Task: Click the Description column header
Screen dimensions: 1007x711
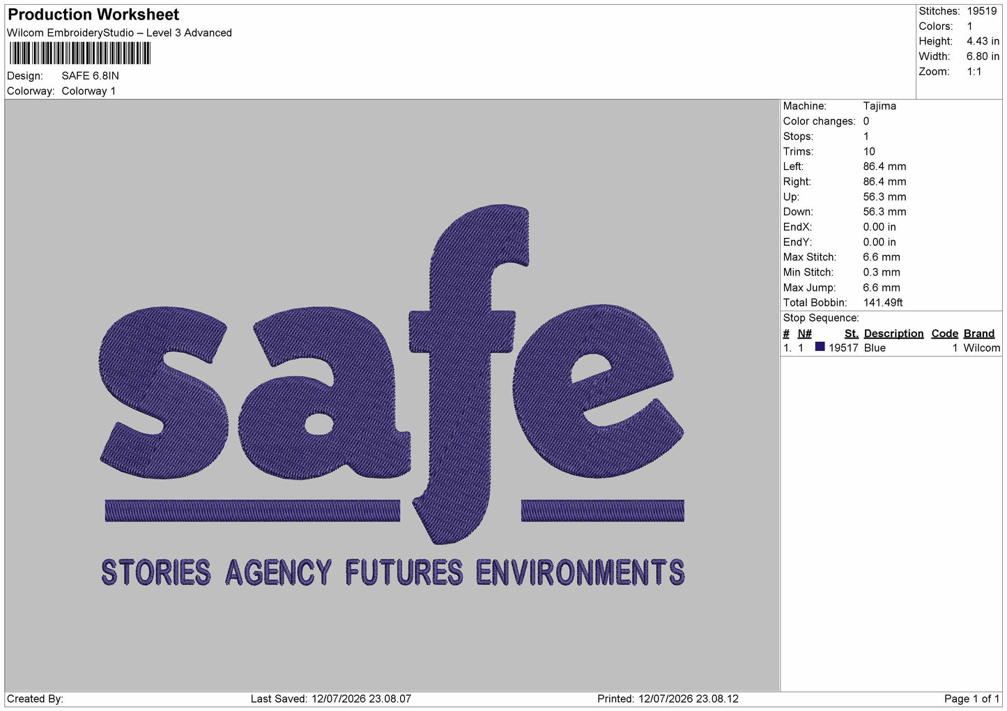Action: (893, 334)
